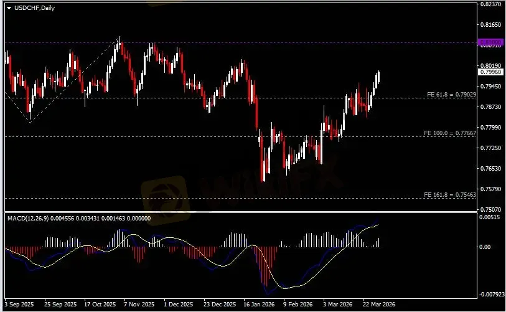Select the FE 61.8 = 0.79029 label
Screen dimensions: 506x312
tap(450, 94)
